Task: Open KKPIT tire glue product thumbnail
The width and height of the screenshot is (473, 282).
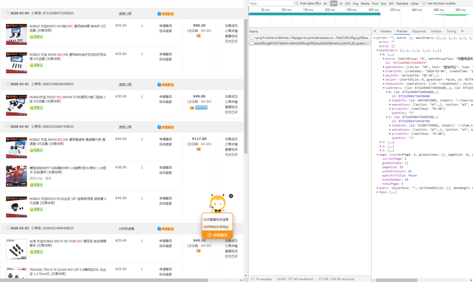Action: point(16,176)
